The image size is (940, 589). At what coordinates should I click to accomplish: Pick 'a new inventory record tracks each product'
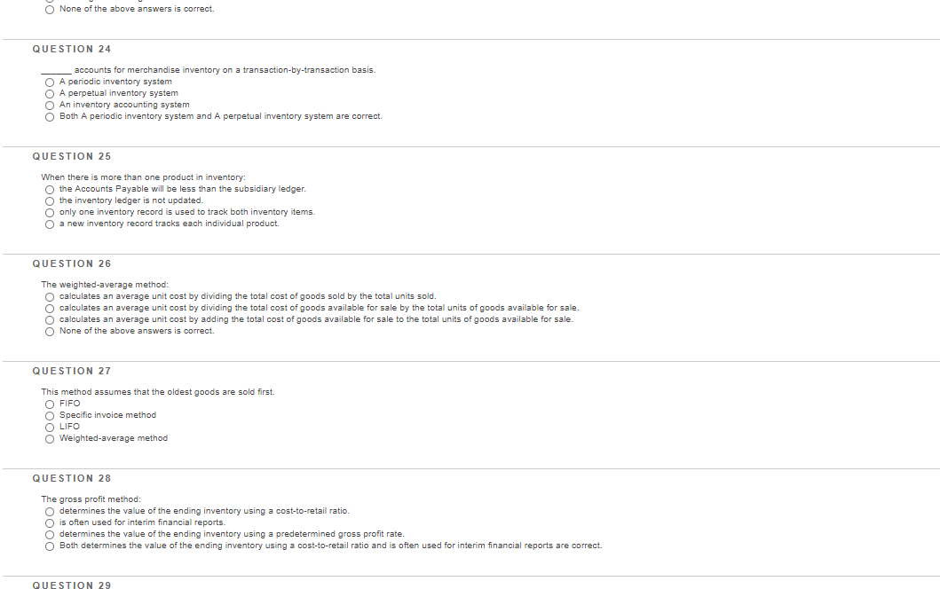coord(50,224)
